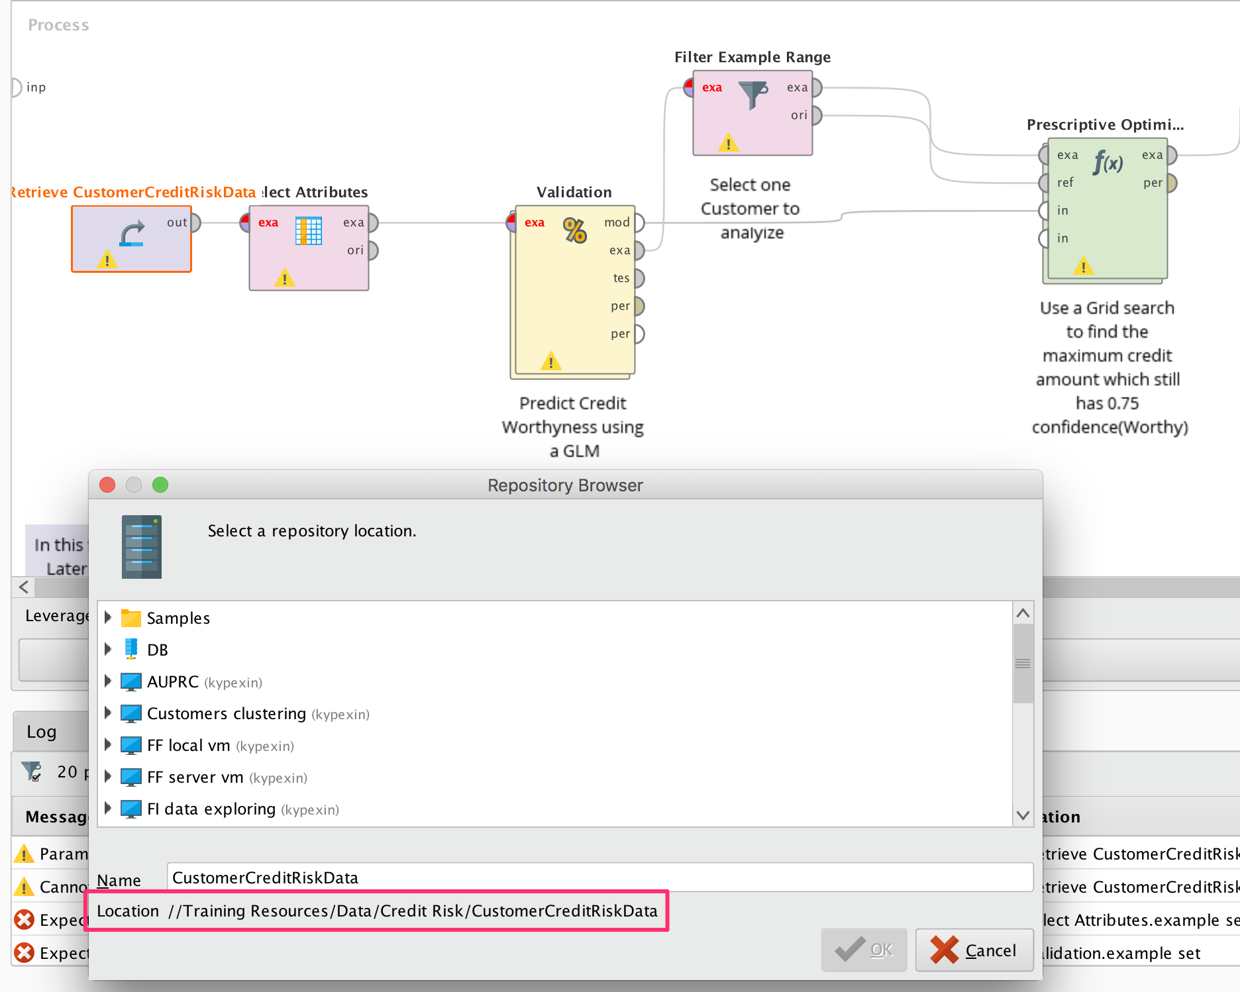Expand the FF local vm repository
The height and width of the screenshot is (992, 1240).
108,744
